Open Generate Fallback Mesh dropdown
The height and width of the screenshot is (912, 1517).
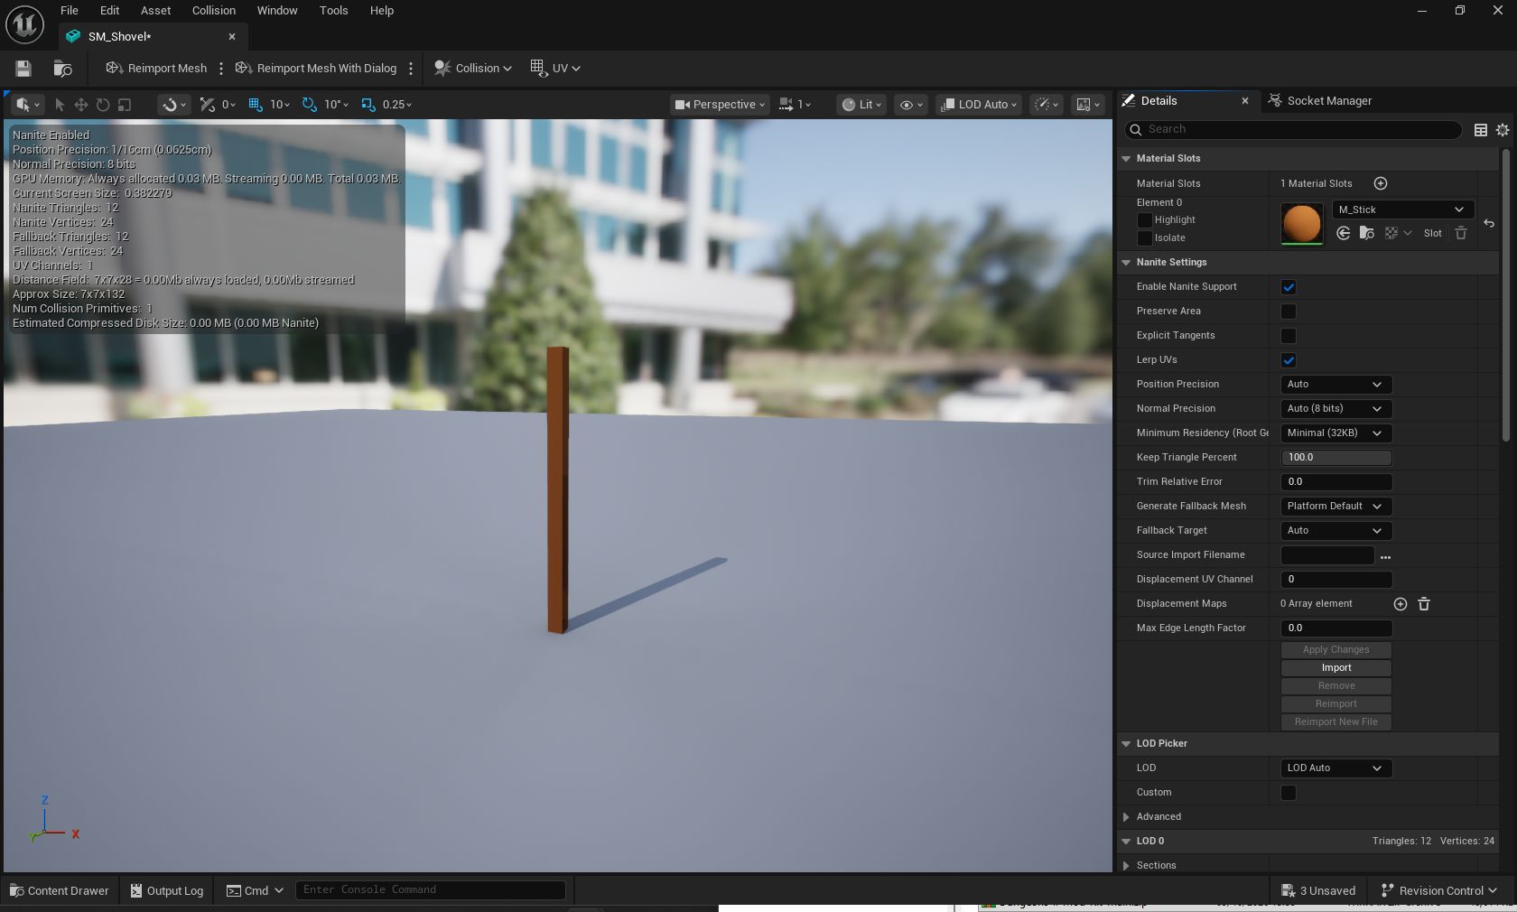coord(1336,507)
